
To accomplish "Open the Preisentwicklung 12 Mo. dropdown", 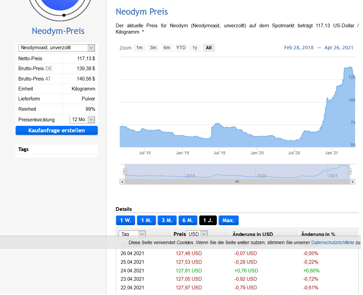I will (x=82, y=119).
